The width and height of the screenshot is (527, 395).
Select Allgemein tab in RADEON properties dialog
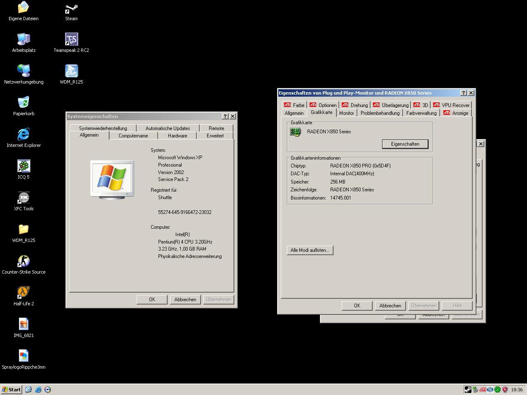coord(294,113)
